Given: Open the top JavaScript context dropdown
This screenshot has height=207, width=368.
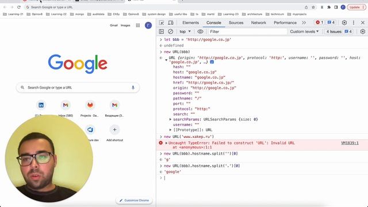Looking at the screenshot, I should 185,32.
